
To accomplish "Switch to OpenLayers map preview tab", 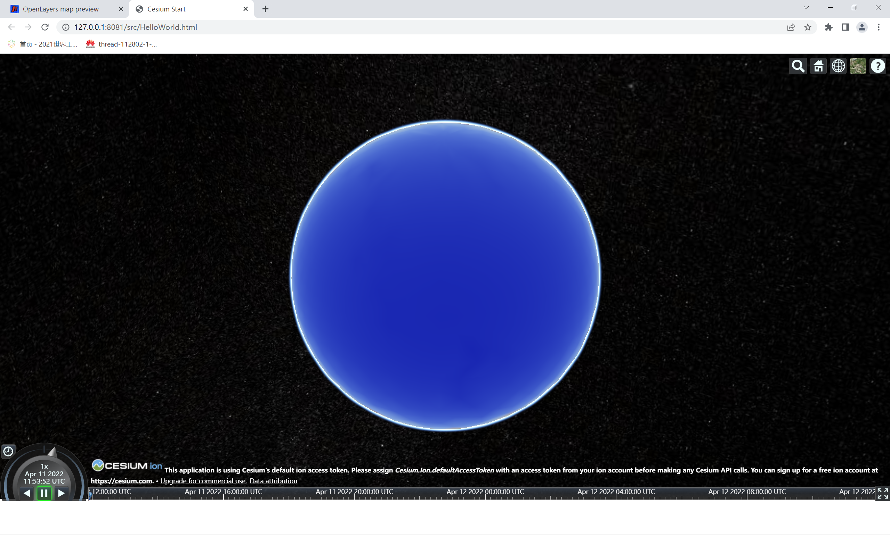I will 60,9.
